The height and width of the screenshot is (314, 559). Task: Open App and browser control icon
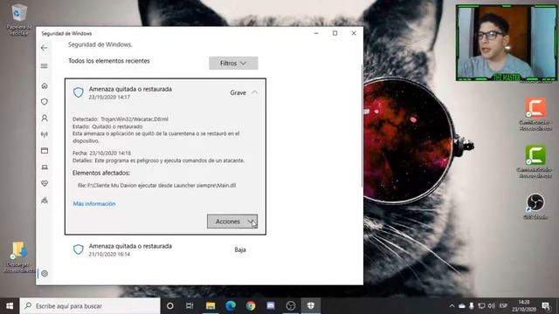[45, 151]
